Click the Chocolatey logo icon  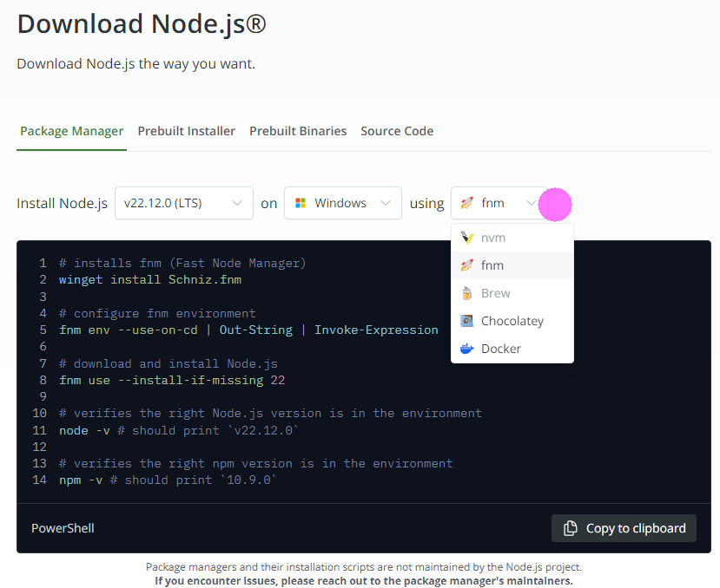point(467,321)
